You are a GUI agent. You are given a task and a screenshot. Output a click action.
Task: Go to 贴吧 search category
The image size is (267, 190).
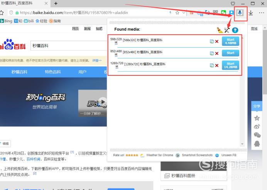pos(99,28)
